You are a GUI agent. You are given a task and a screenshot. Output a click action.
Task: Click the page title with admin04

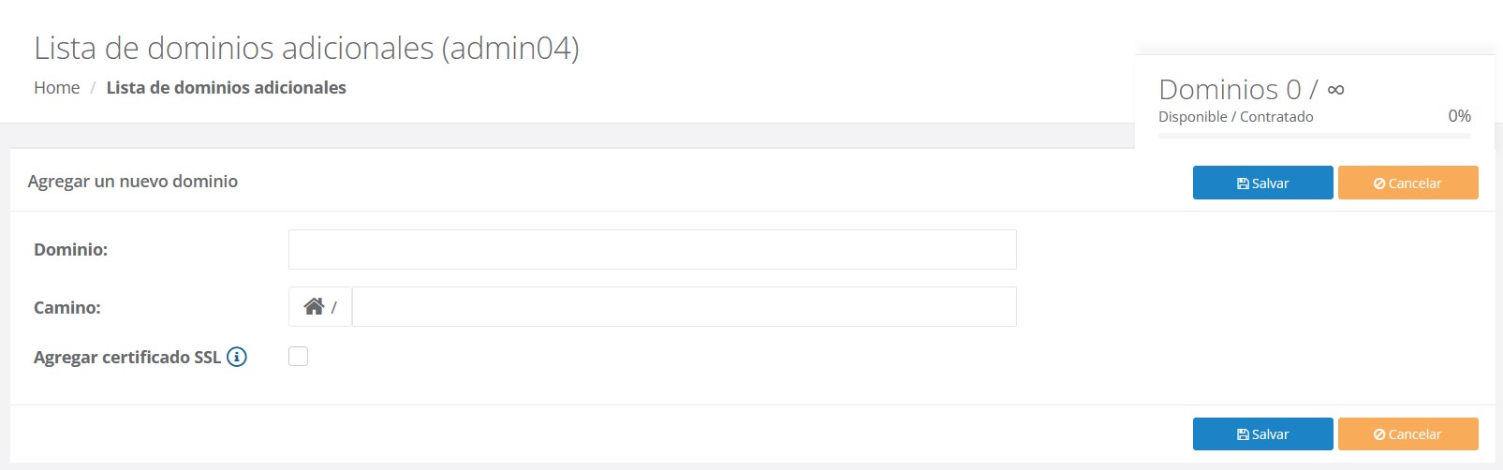point(306,48)
